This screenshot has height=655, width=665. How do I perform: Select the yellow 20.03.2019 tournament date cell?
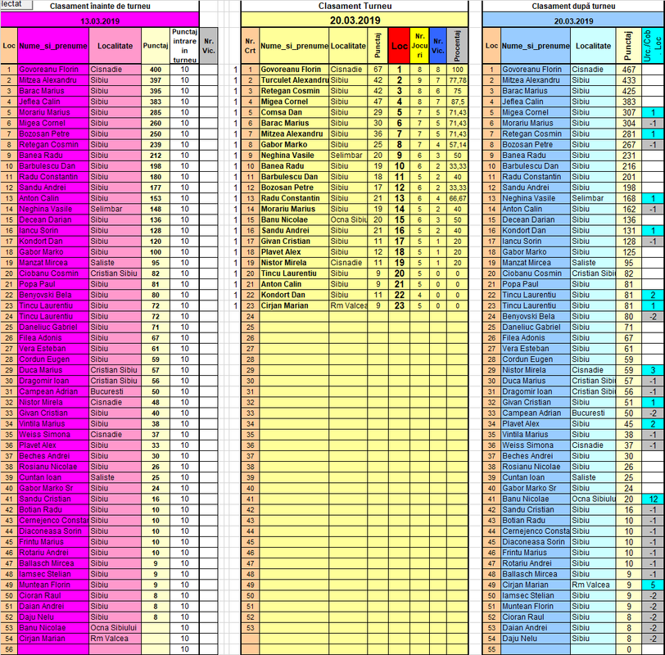pyautogui.click(x=355, y=20)
